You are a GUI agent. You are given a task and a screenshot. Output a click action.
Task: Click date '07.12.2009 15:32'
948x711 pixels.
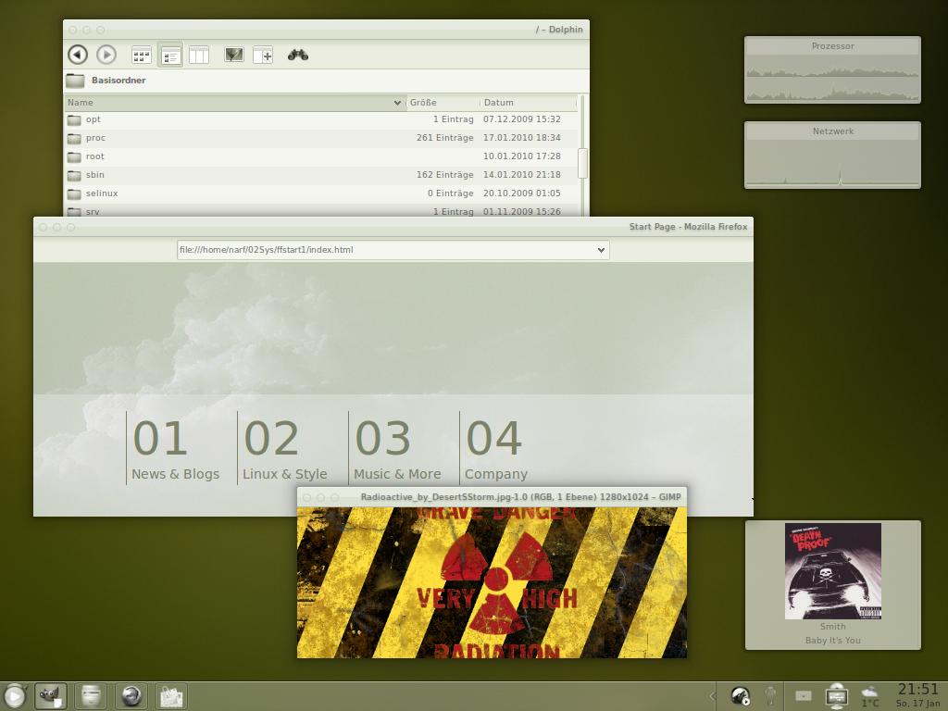pos(522,119)
